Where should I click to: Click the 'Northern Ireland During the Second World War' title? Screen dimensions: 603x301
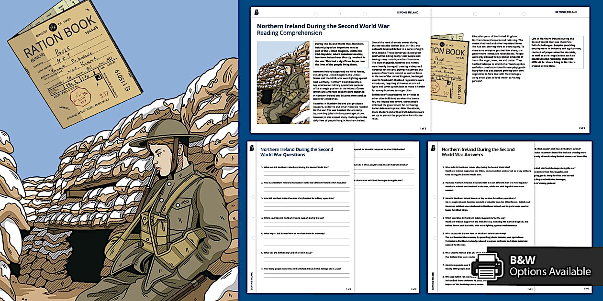pyautogui.click(x=323, y=26)
